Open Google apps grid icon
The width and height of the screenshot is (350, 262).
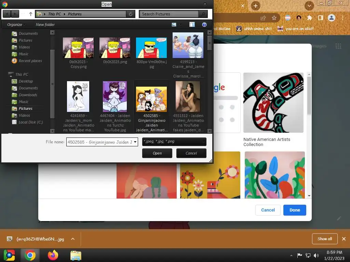[x=338, y=46]
